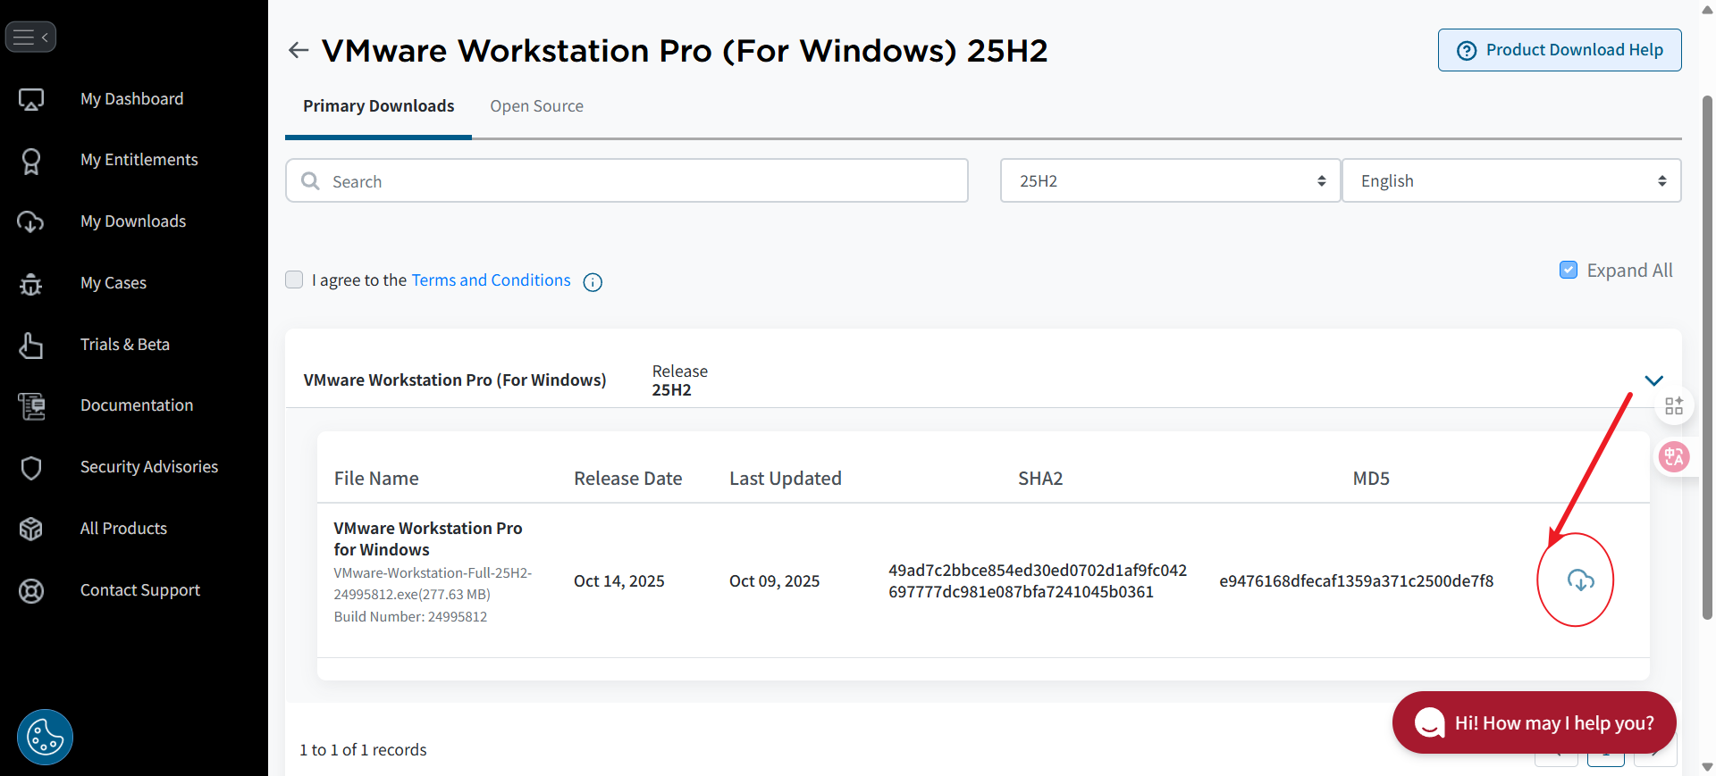Click the Last Updated column header
The height and width of the screenshot is (776, 1716).
(x=785, y=479)
